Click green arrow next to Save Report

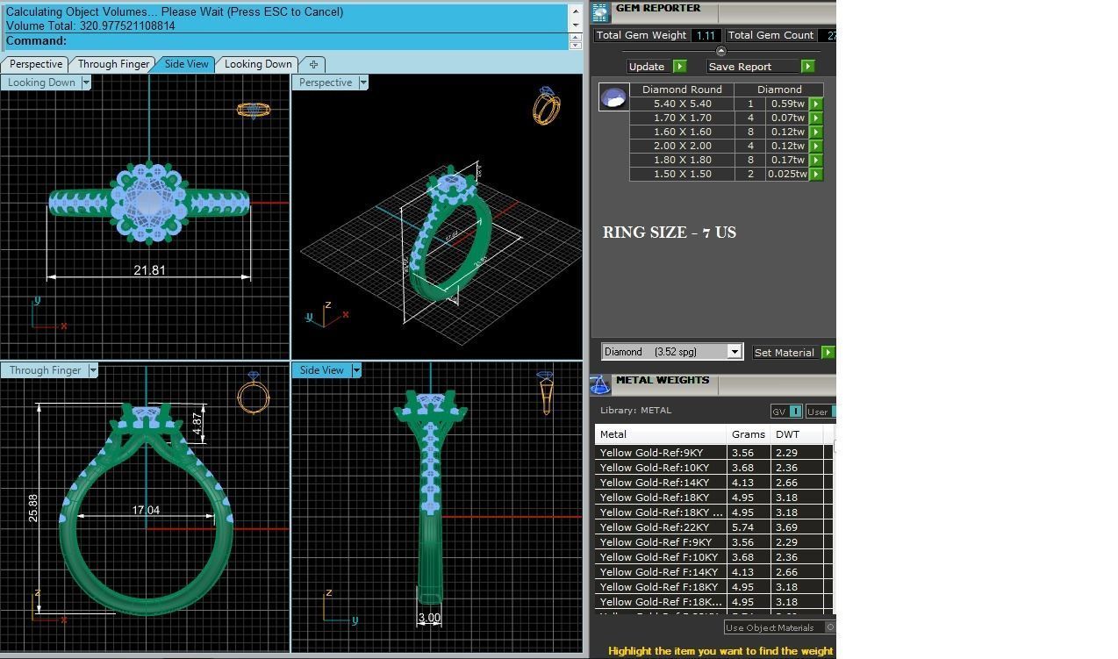(807, 67)
